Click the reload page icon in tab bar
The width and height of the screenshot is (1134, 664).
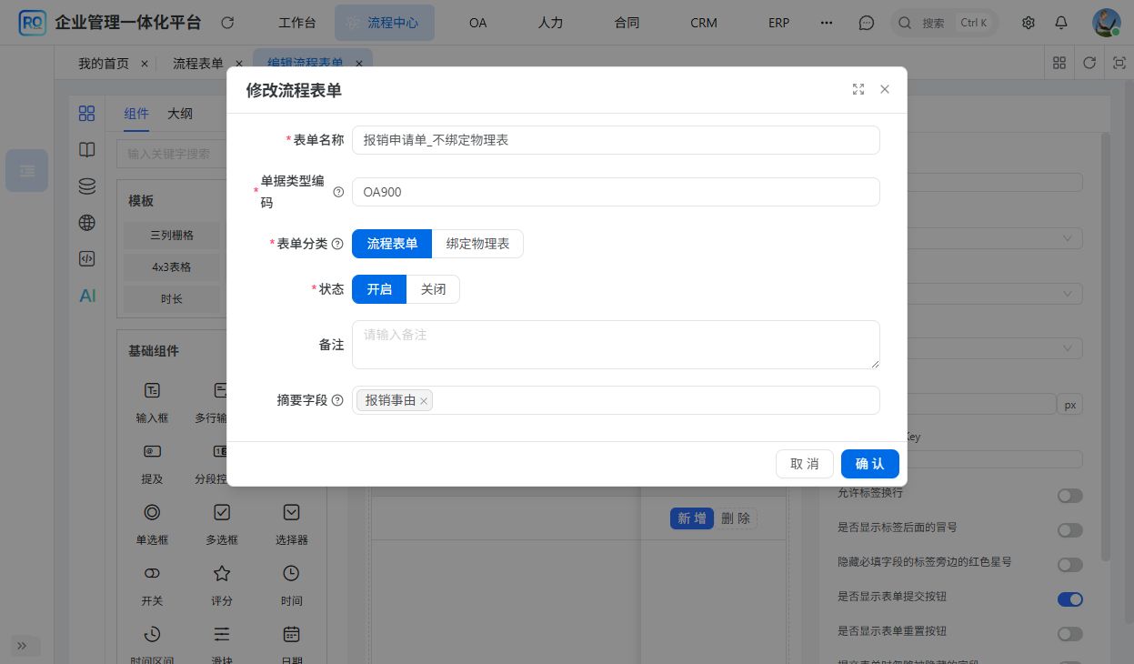pos(1089,63)
